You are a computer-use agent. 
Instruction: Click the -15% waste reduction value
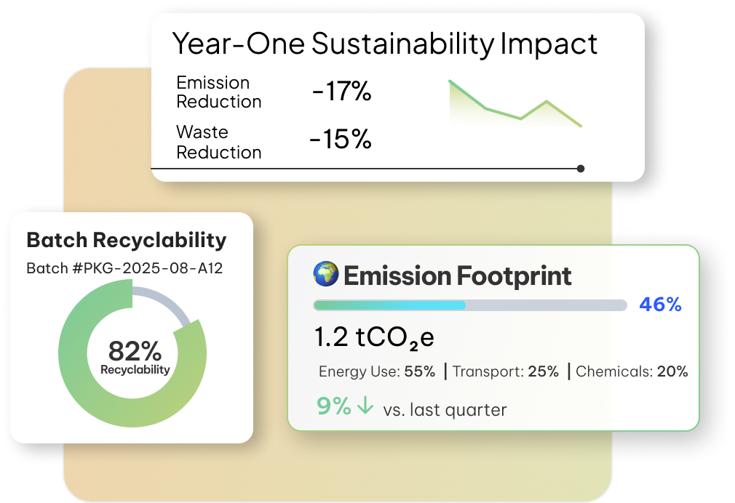coord(340,140)
